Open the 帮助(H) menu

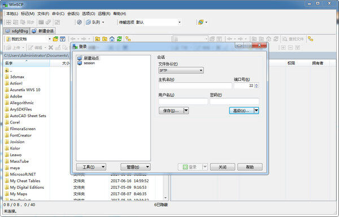pyautogui.click(x=120, y=14)
